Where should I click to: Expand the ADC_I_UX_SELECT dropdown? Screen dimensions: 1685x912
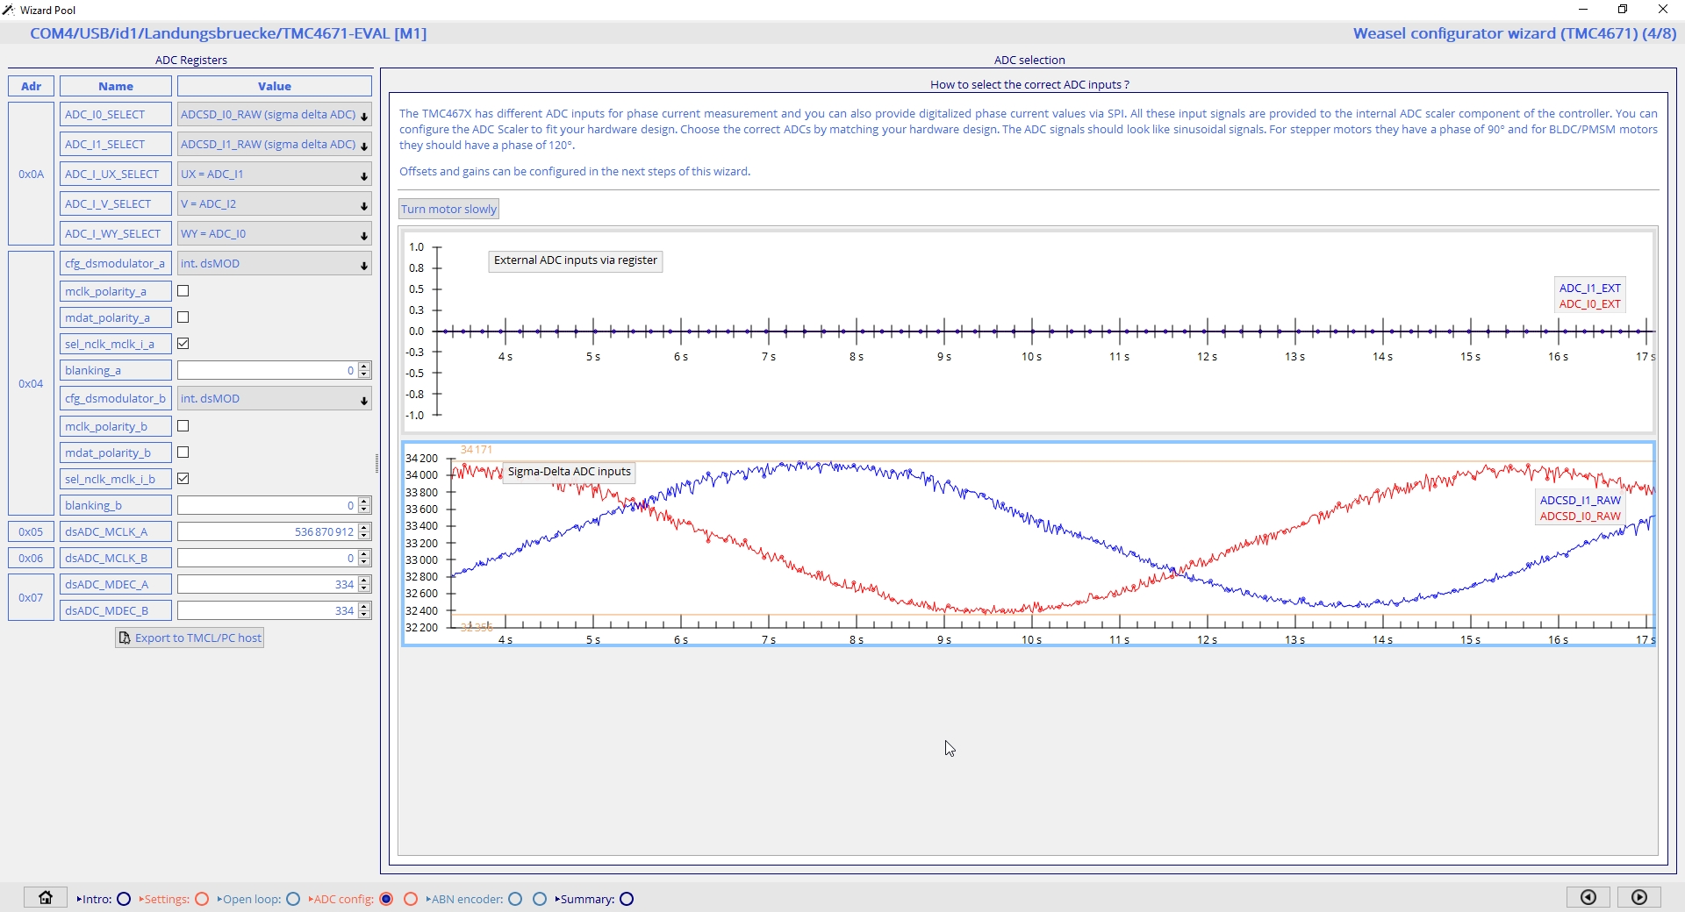coord(274,175)
